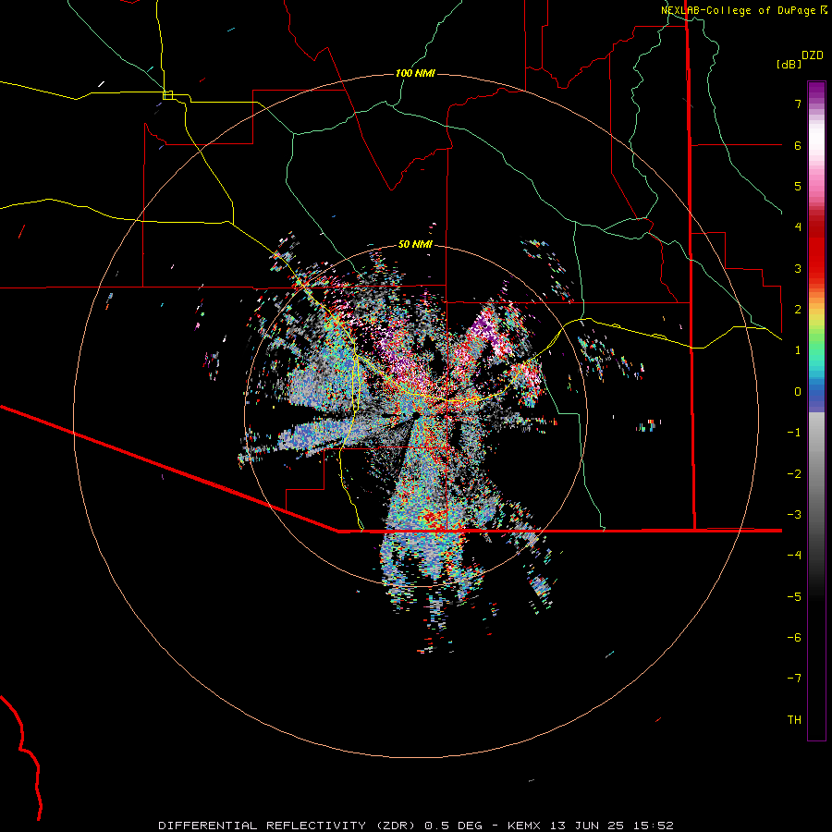Click the color scale value 5
This screenshot has height=832, width=832.
(798, 186)
